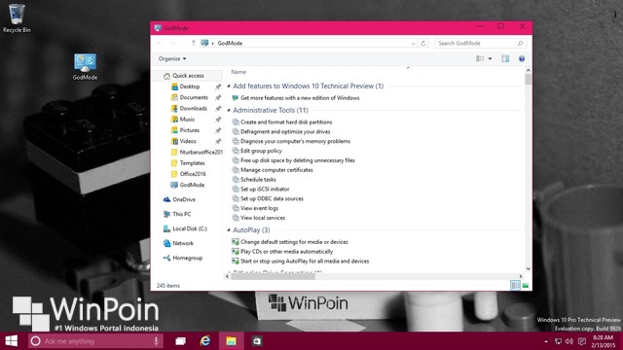The image size is (623, 350).
Task: Collapse the AutoPlay group
Action: [x=229, y=230]
